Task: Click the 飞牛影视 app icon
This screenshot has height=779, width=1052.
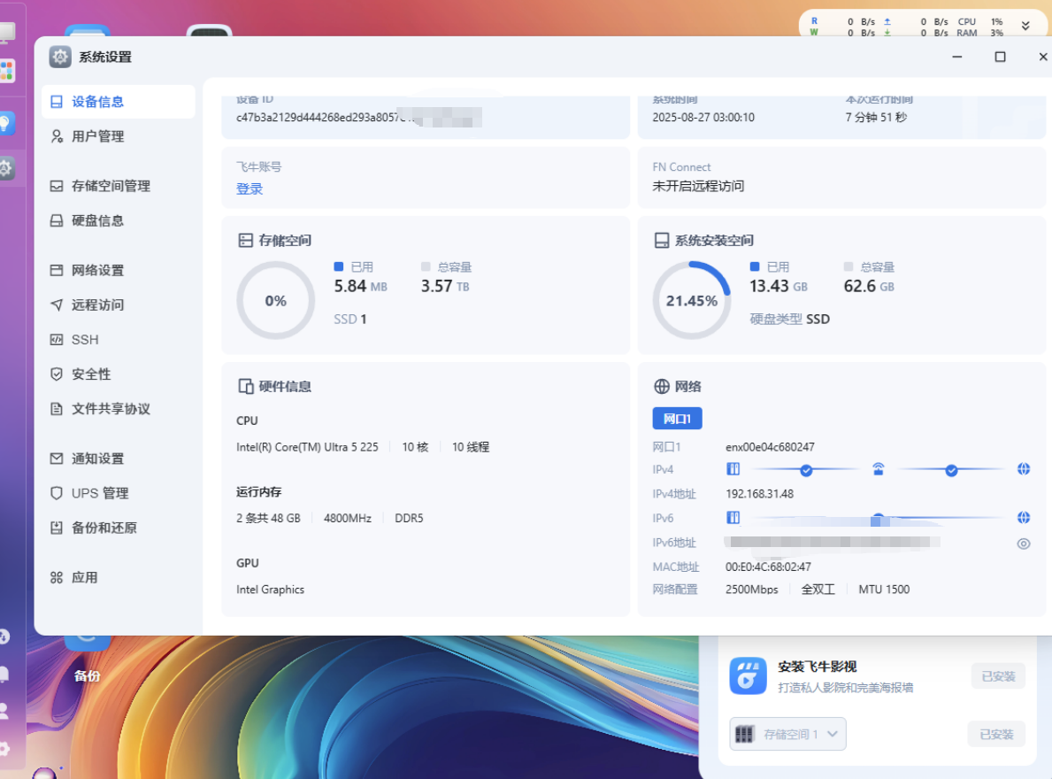Action: click(x=748, y=675)
